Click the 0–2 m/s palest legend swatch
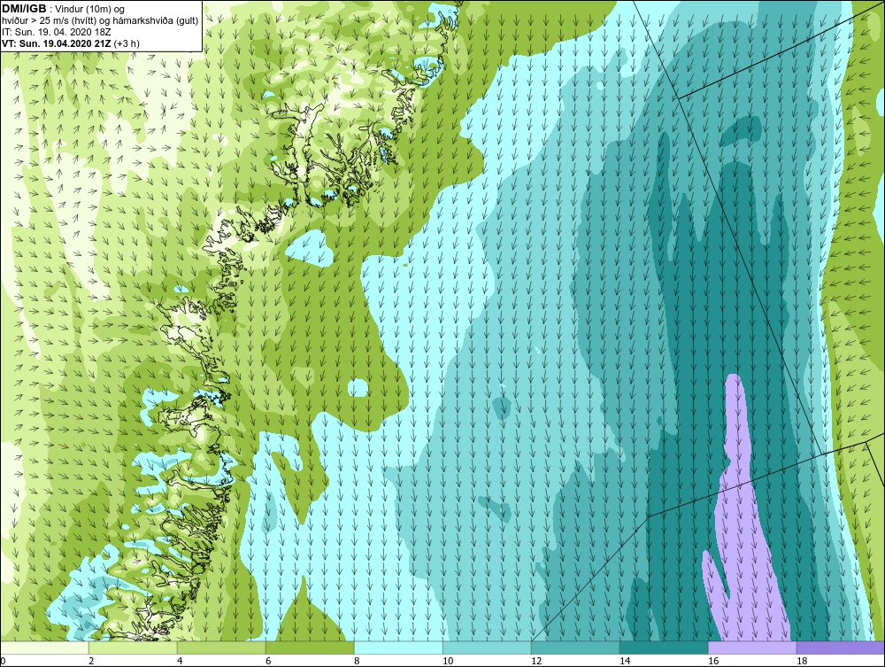Image resolution: width=885 pixels, height=667 pixels. [44, 648]
